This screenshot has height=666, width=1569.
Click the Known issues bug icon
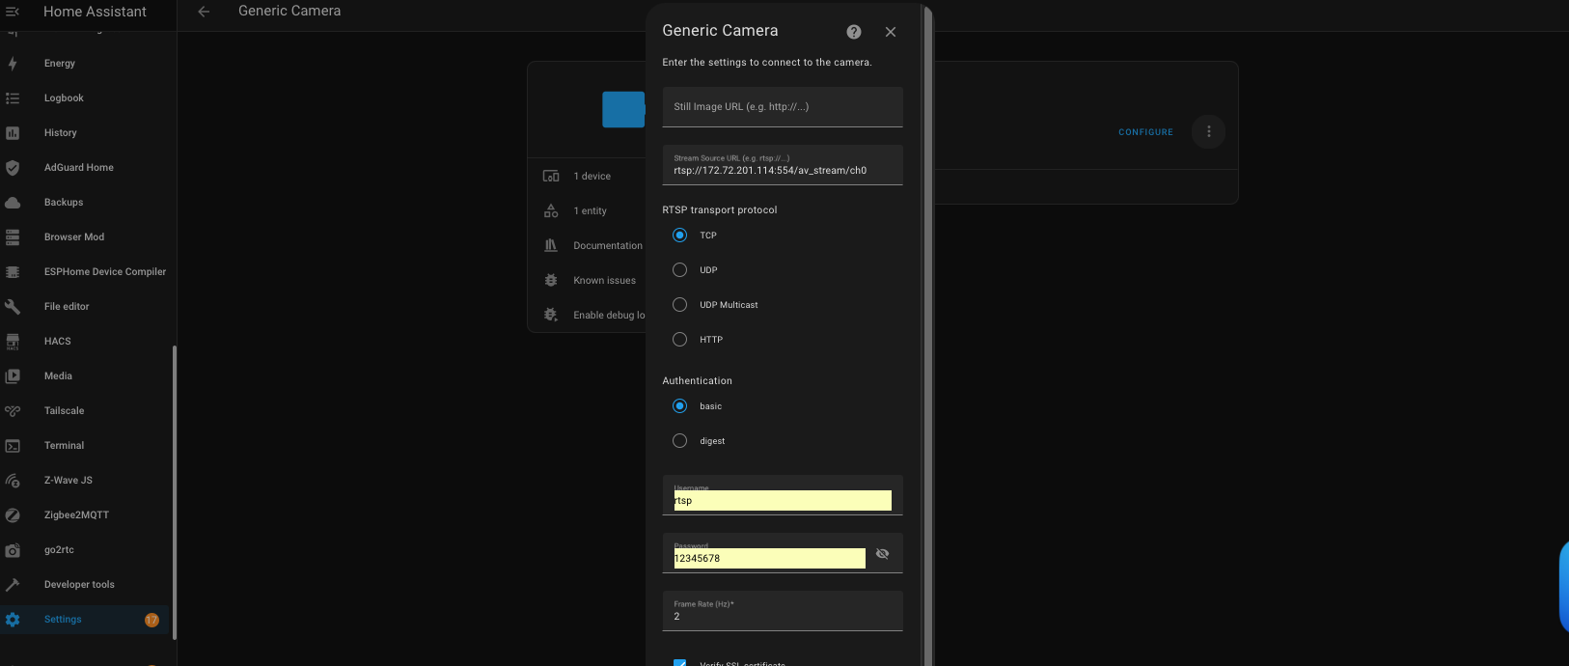pos(551,280)
